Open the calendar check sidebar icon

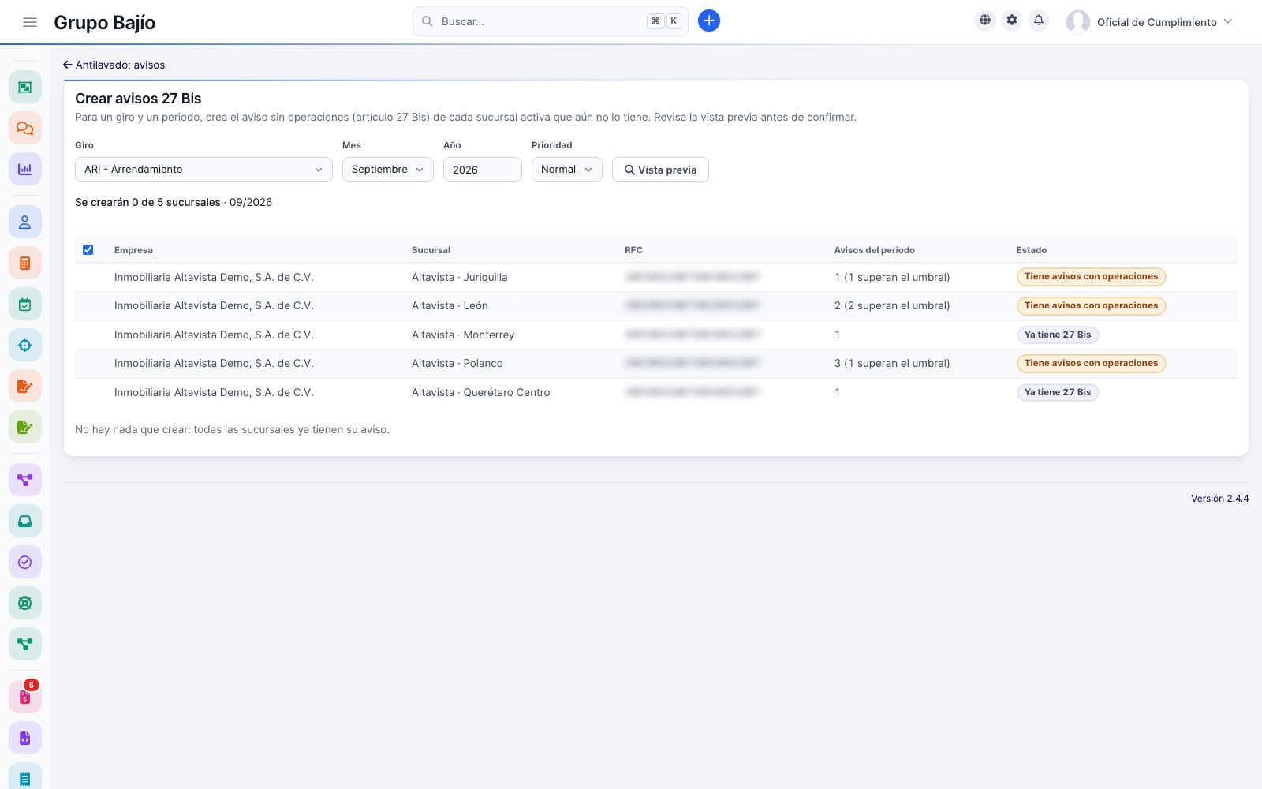tap(25, 304)
